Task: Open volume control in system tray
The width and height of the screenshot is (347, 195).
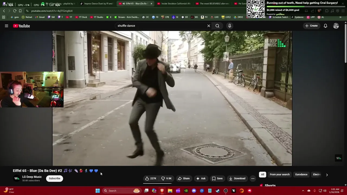Action: pos(325,191)
